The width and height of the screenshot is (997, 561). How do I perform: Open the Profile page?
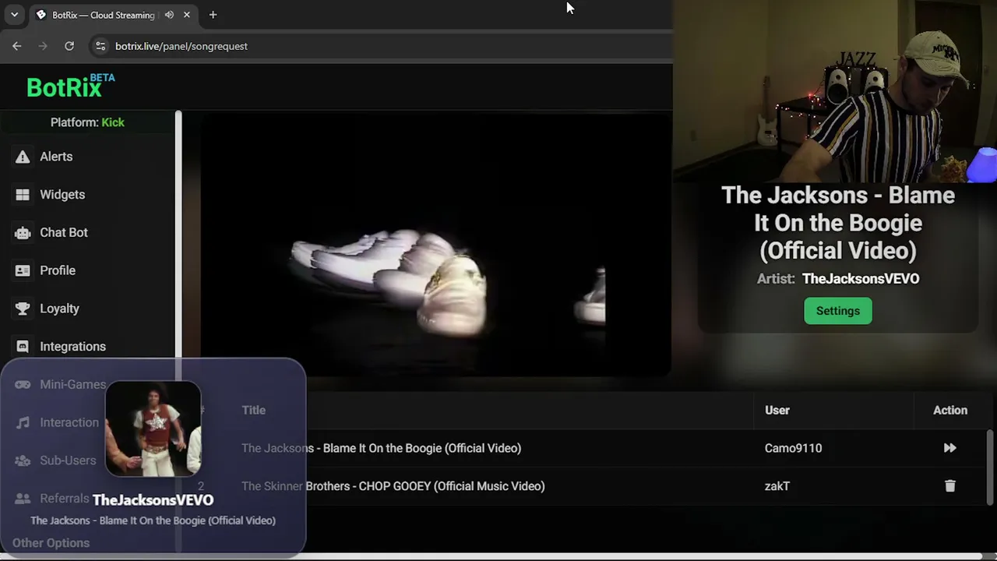(x=58, y=270)
